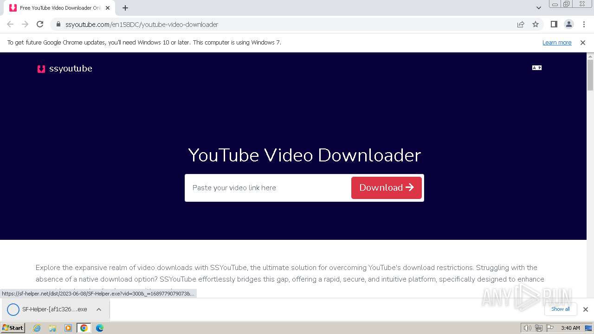Image resolution: width=594 pixels, height=334 pixels.
Task: View site info via padlock icon
Action: [x=58, y=24]
